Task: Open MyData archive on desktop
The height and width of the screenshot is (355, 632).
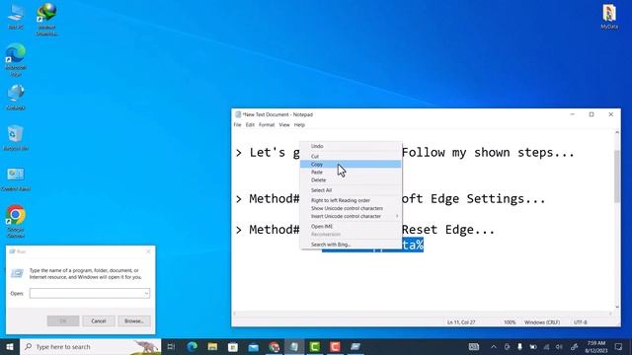Action: 609,17
